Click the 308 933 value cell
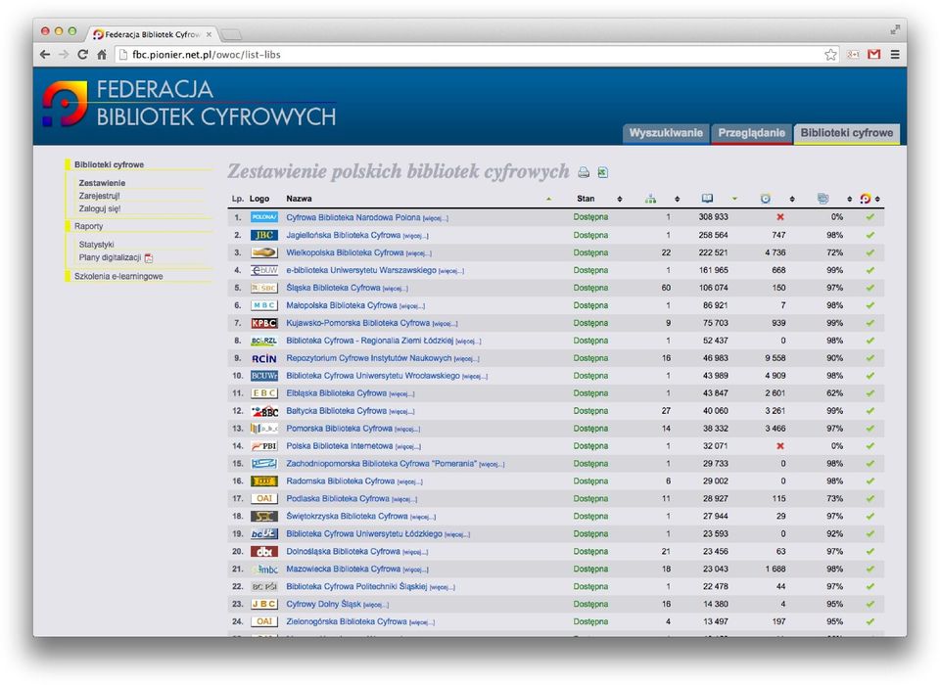This screenshot has width=940, height=685. [713, 217]
